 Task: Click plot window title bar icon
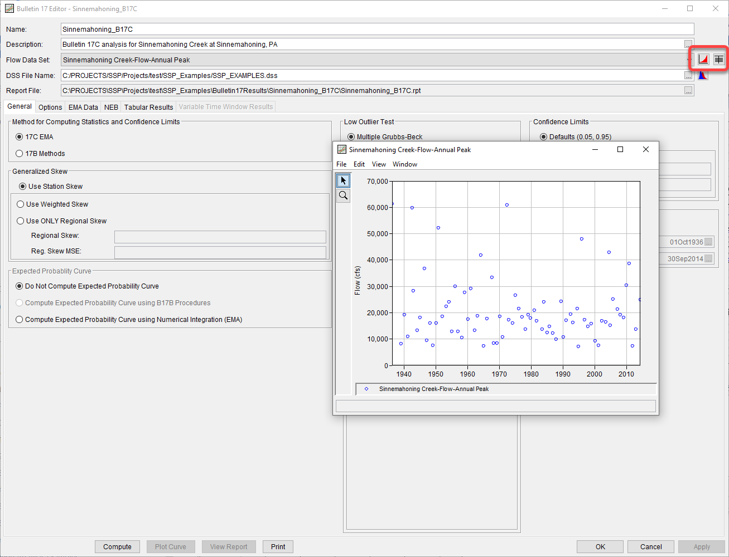point(342,149)
